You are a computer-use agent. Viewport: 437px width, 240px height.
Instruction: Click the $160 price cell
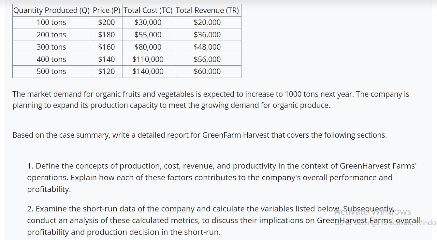[x=107, y=47]
